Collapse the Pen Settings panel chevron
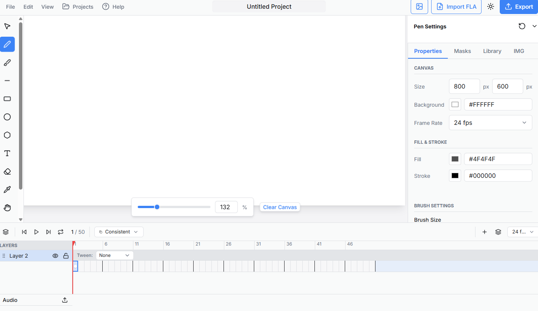 [x=535, y=26]
